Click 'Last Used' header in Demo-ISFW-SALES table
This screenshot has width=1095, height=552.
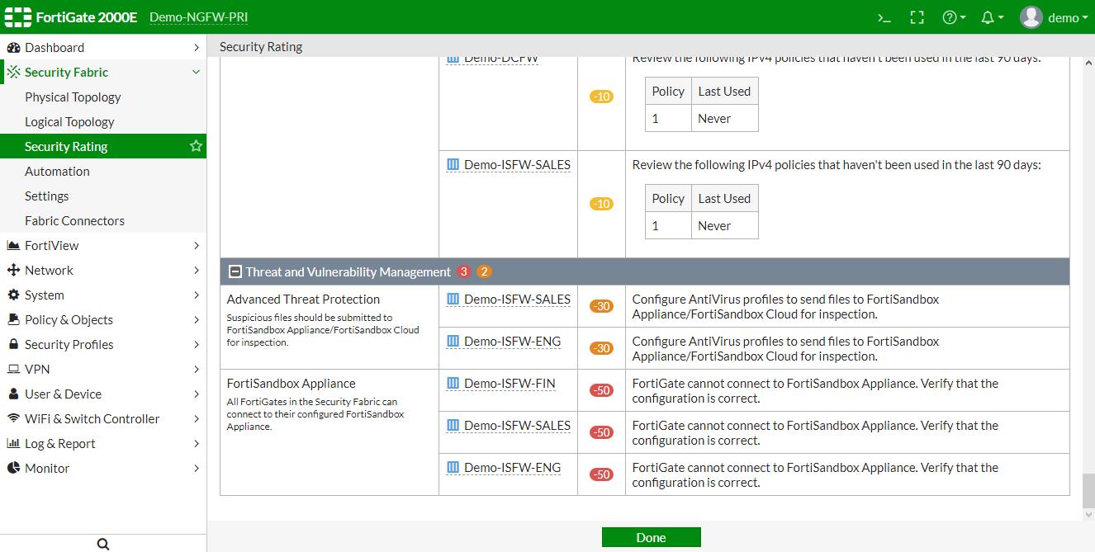tap(724, 199)
